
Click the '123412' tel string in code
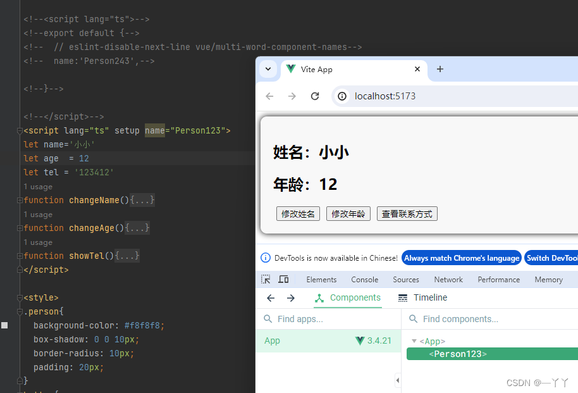click(94, 172)
